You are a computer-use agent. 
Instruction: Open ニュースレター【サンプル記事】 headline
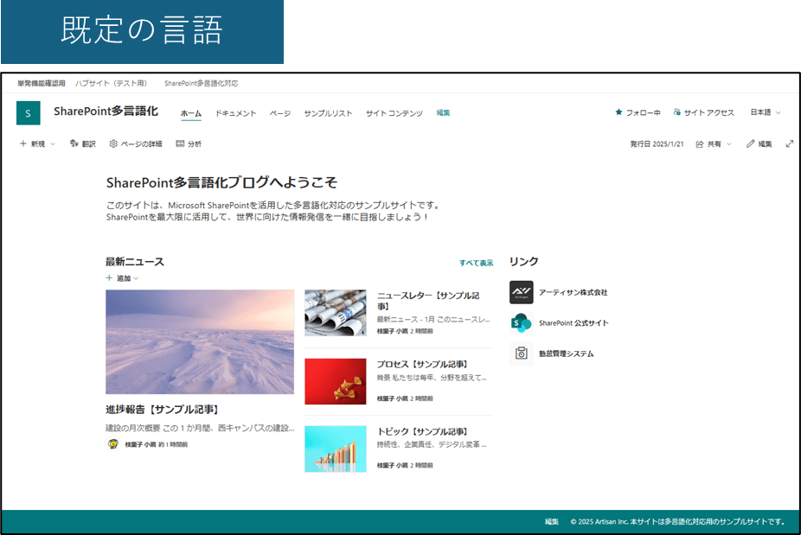tap(428, 301)
